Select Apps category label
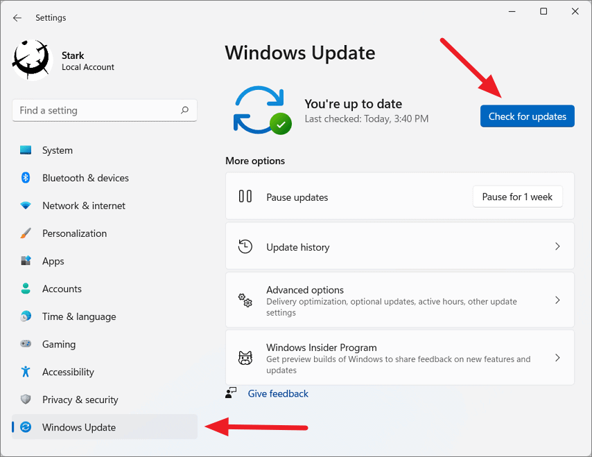Viewport: 592px width, 457px height. click(53, 261)
